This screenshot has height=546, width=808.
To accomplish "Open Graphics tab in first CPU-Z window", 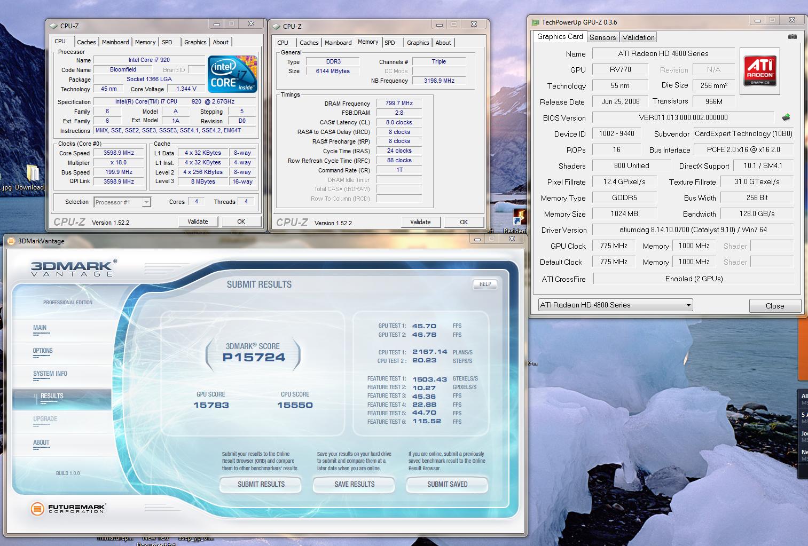I will 195,42.
